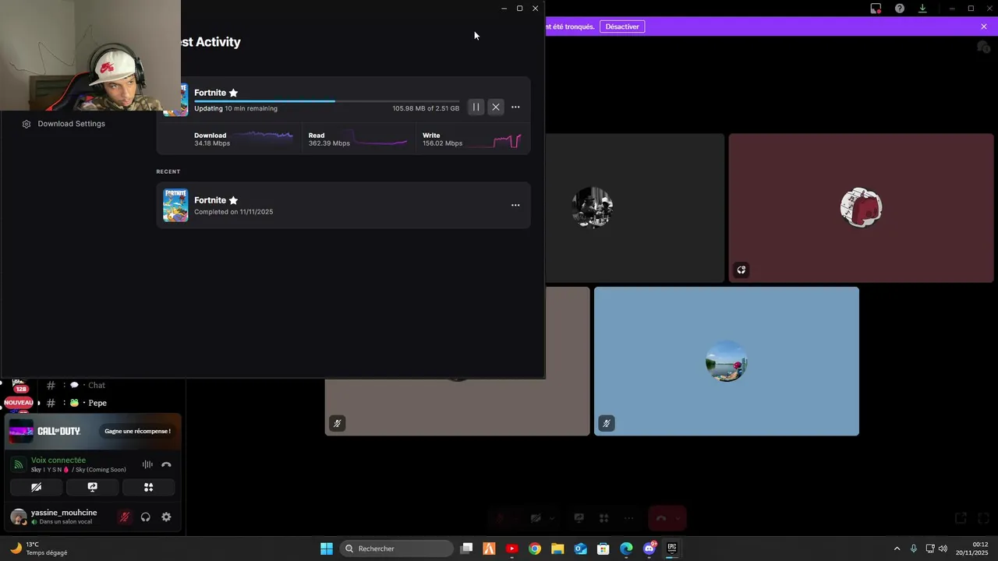Image resolution: width=998 pixels, height=561 pixels.
Task: Unmute microphone in Discord user panel
Action: [x=124, y=517]
